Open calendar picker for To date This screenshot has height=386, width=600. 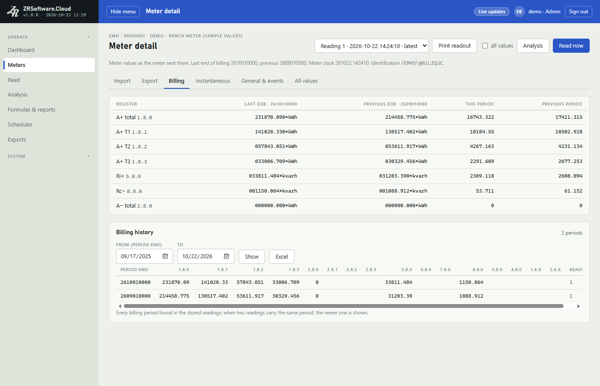226,256
